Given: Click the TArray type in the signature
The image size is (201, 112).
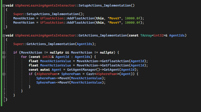Looking at the screenshot, I should (146, 35).
